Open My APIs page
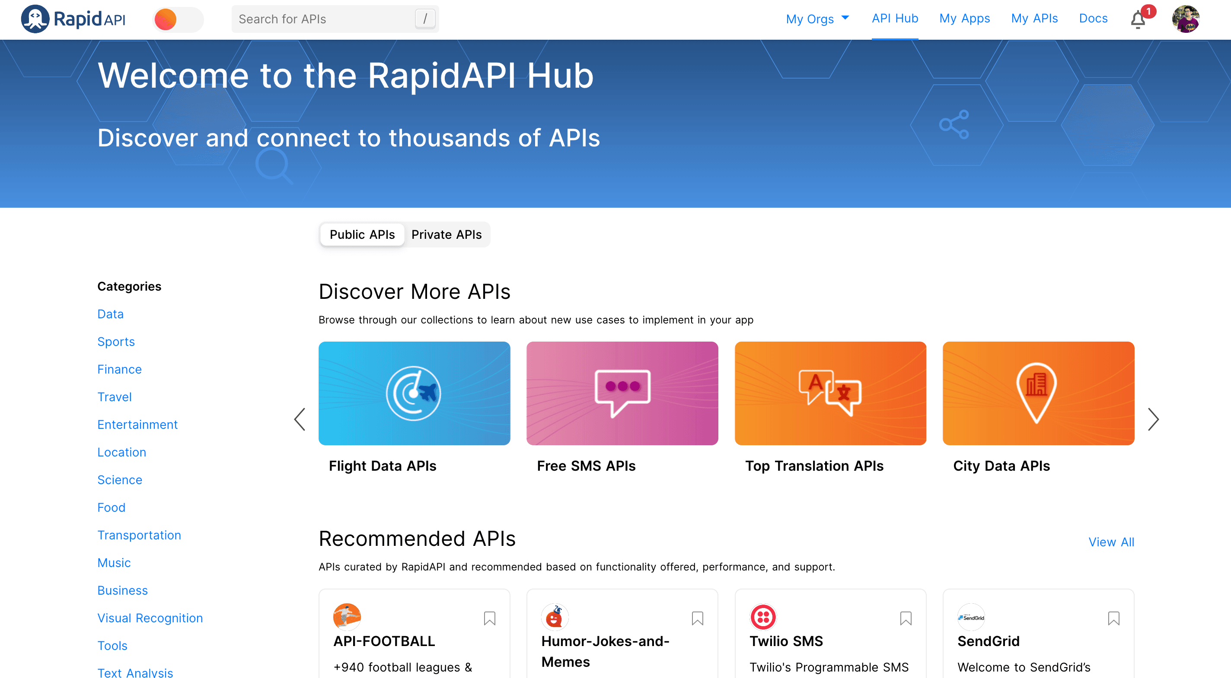This screenshot has height=678, width=1231. pyautogui.click(x=1034, y=19)
